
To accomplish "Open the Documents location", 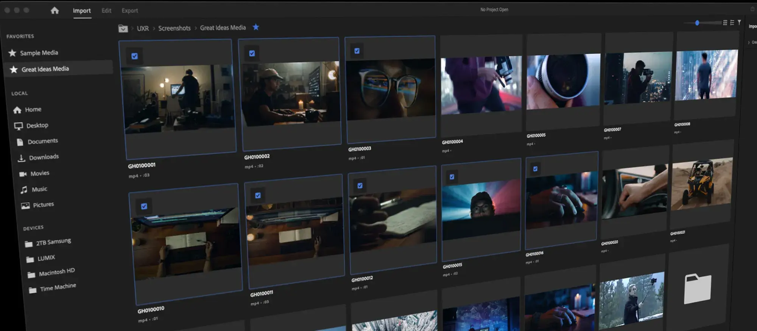I will [x=37, y=141].
